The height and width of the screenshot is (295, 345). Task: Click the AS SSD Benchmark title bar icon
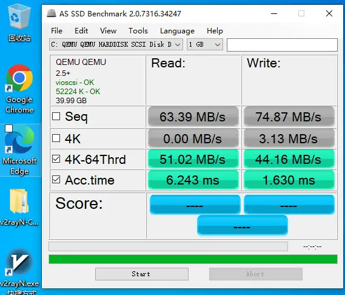click(x=52, y=13)
